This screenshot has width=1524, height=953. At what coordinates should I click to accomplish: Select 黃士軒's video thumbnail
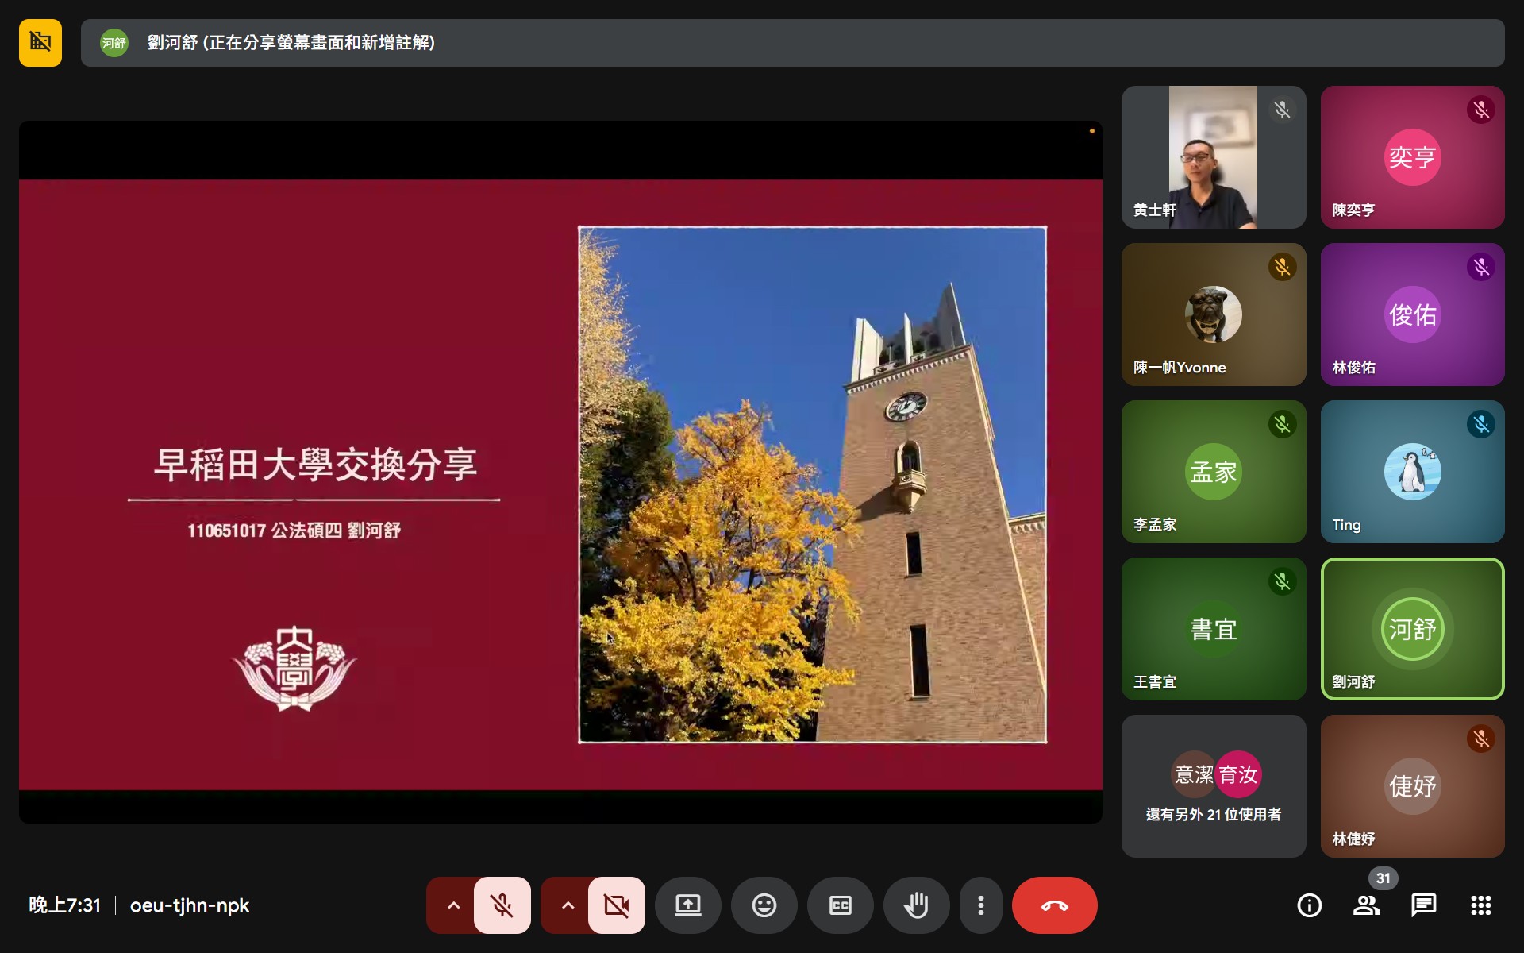tap(1214, 157)
